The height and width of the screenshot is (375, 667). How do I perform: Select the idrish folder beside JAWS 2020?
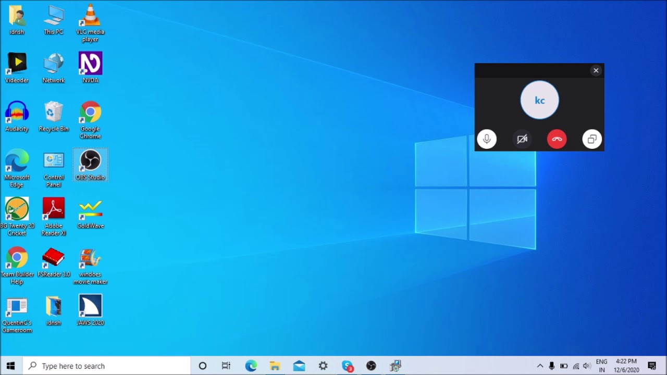coord(54,310)
